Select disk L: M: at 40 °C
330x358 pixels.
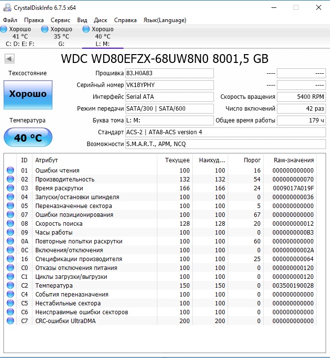(x=102, y=36)
